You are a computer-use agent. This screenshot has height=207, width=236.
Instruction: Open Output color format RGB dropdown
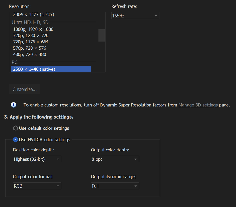[x=37, y=186]
